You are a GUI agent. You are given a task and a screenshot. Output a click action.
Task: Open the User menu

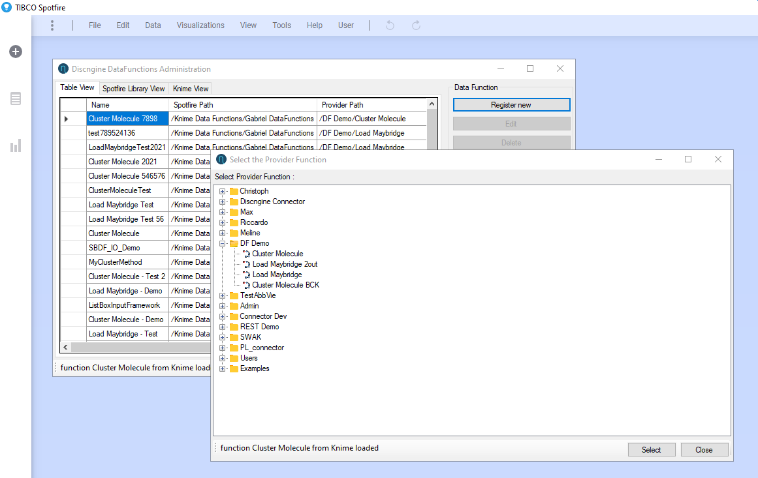pos(345,25)
